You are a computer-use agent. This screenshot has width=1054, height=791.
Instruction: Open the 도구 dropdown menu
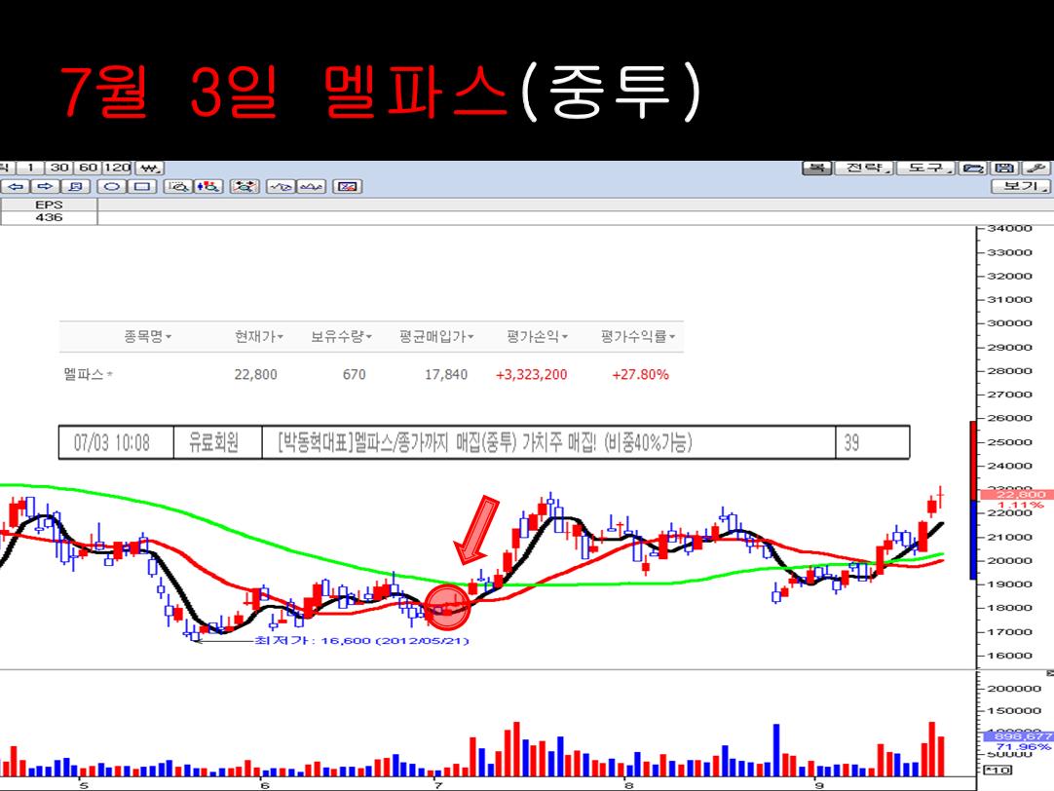pos(925,168)
